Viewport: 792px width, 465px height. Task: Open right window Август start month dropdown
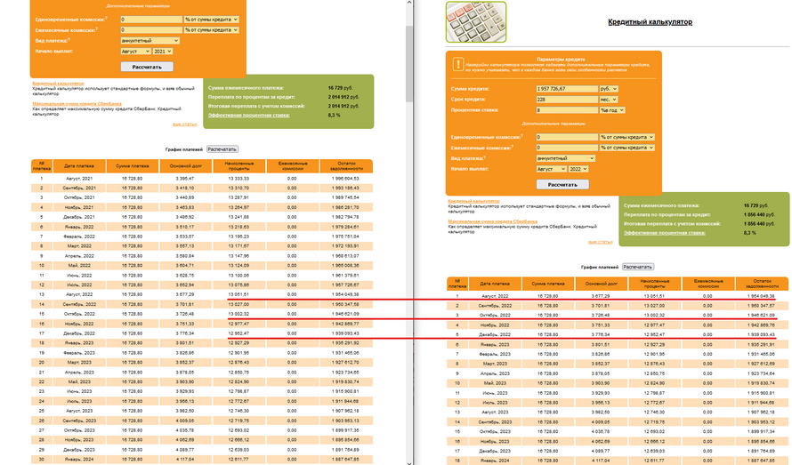point(551,169)
